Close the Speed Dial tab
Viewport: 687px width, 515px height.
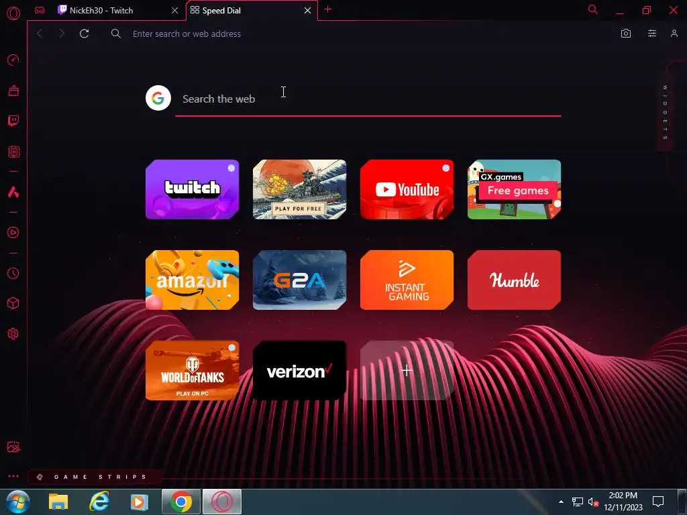(307, 11)
